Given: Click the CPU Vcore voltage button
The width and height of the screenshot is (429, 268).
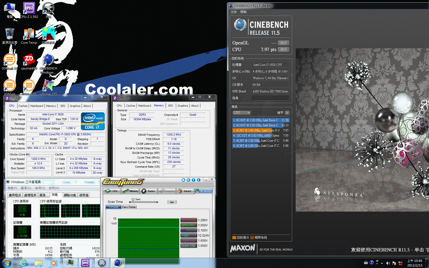Looking at the screenshot, I should (x=189, y=220).
